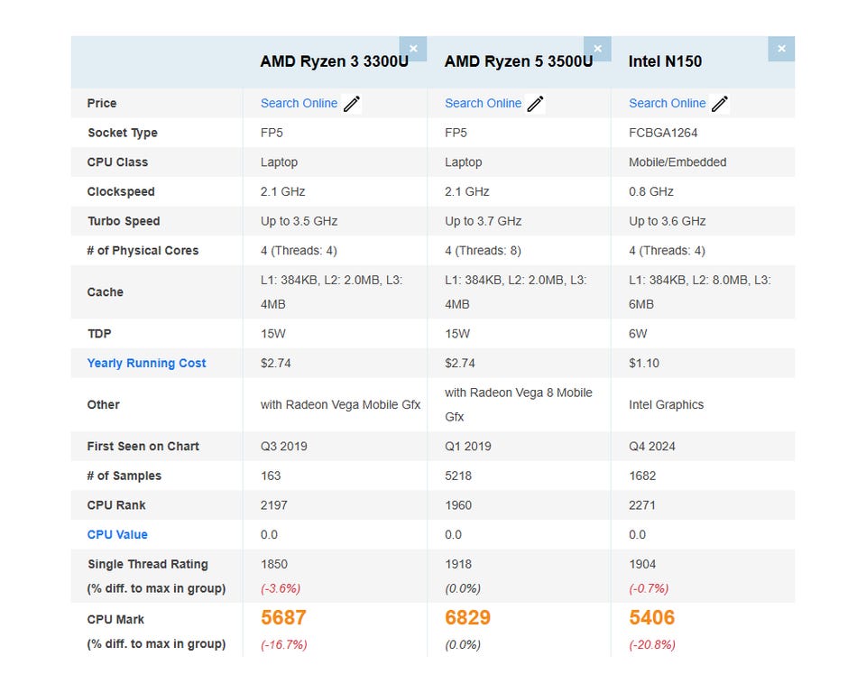Select the Intel N150 heading

[x=665, y=61]
